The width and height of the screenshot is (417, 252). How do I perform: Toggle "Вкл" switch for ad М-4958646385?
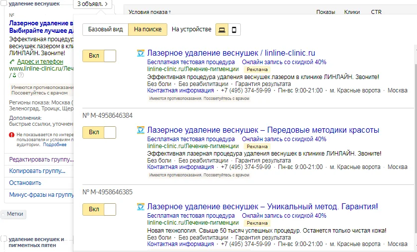[x=99, y=209]
